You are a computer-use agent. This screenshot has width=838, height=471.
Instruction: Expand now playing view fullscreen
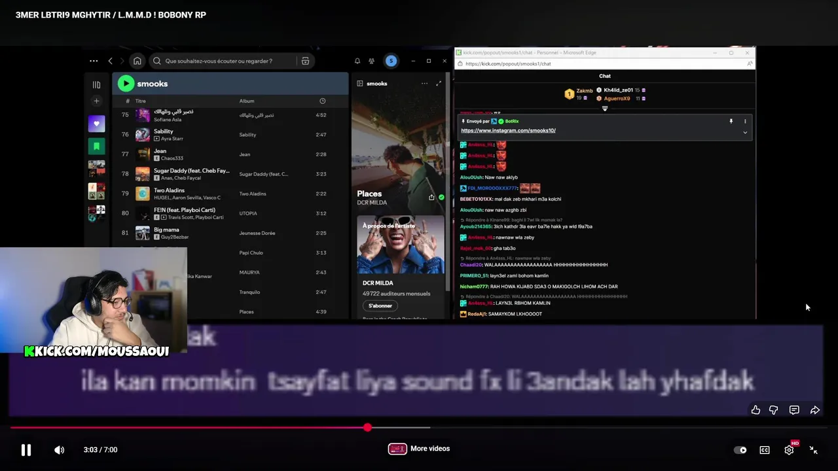coord(438,84)
